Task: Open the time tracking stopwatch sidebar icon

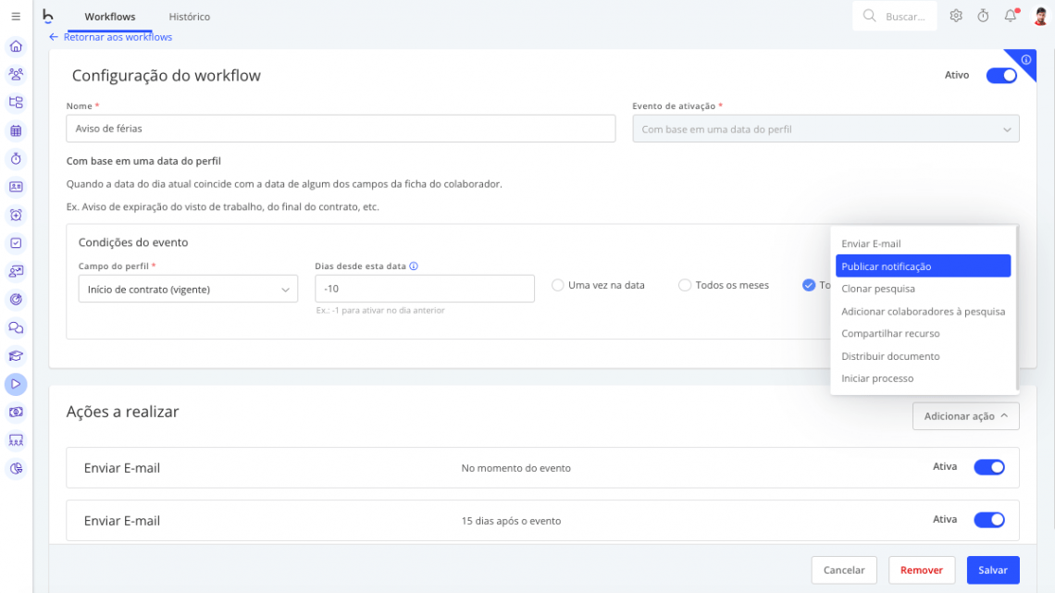Action: pos(15,158)
